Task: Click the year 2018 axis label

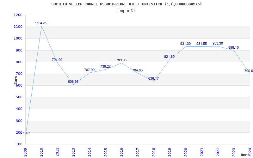Action: point(154,152)
